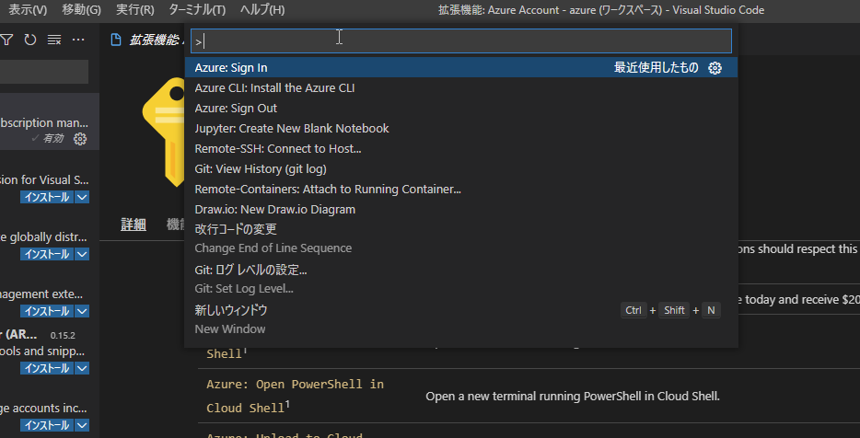Select Git: View History (git log)
Screen dimensions: 860x438
460,168
